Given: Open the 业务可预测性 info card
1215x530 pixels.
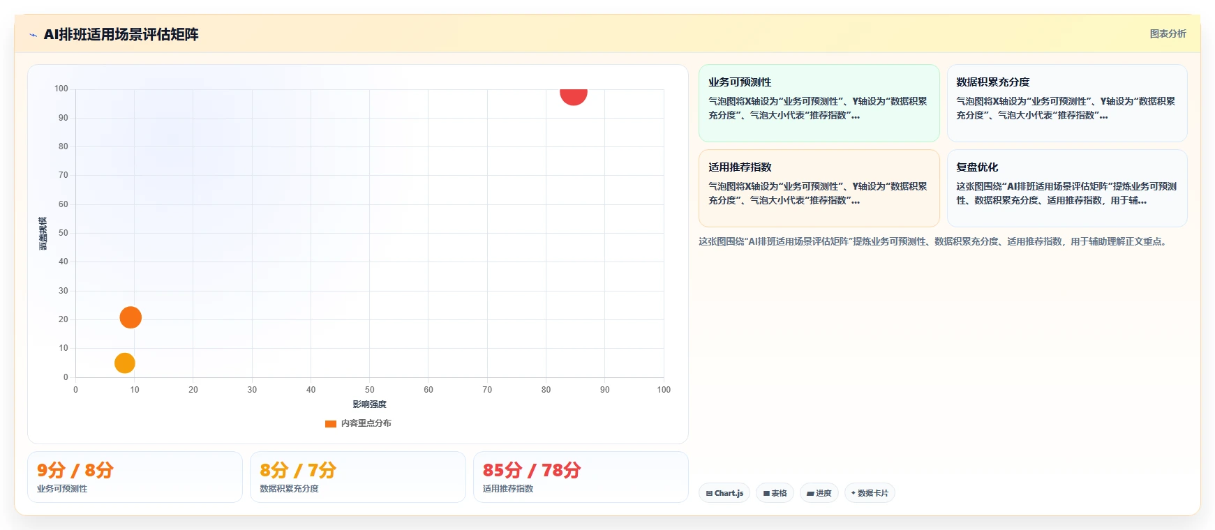Looking at the screenshot, I should [819, 103].
